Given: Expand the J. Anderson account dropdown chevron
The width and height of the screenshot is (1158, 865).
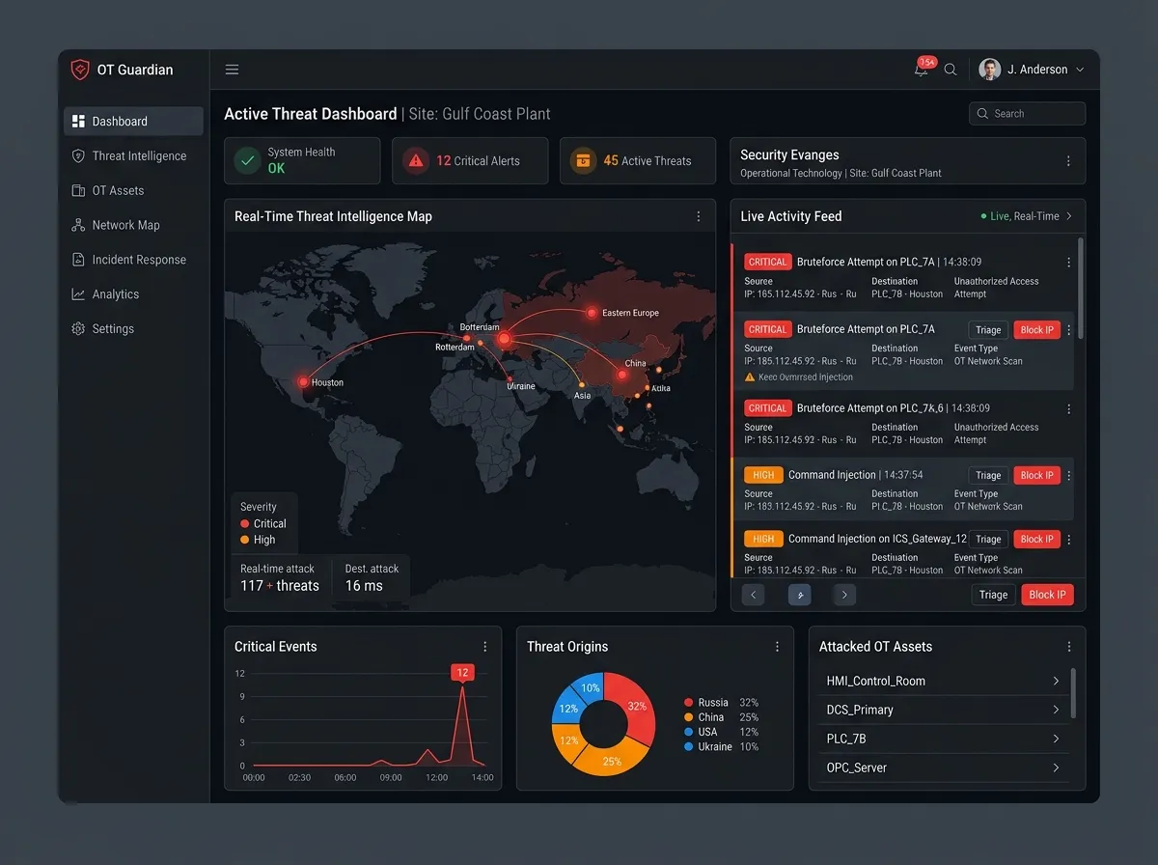Looking at the screenshot, I should [x=1080, y=70].
